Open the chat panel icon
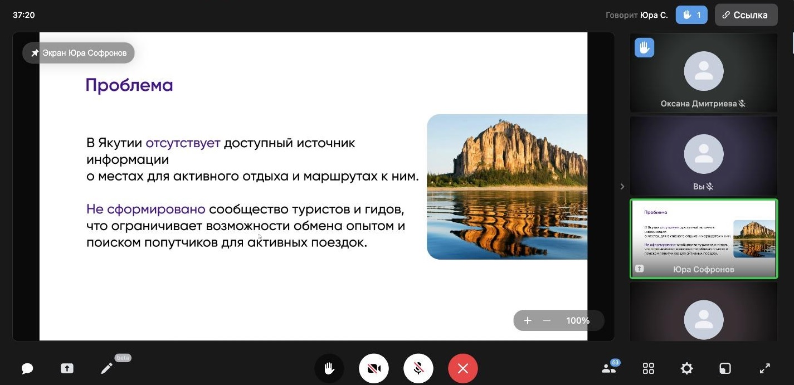Image resolution: width=794 pixels, height=385 pixels. pyautogui.click(x=27, y=368)
